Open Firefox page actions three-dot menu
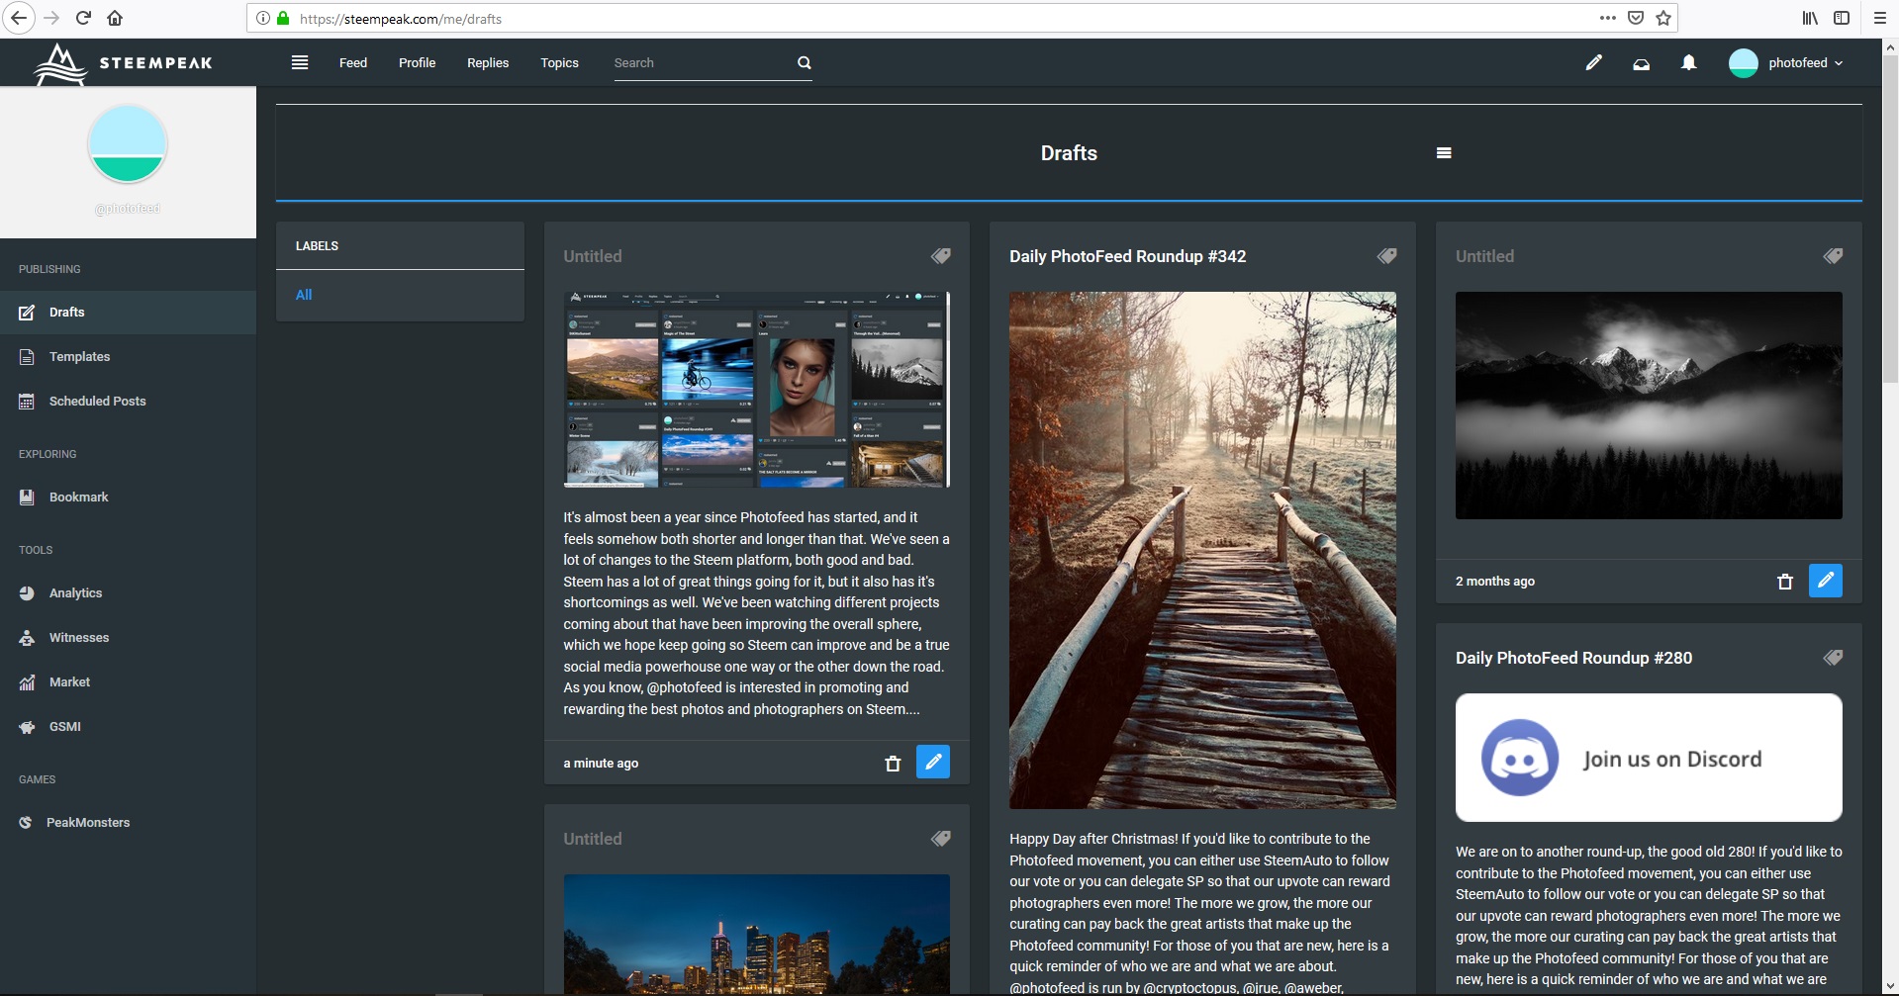This screenshot has height=996, width=1899. 1607,18
